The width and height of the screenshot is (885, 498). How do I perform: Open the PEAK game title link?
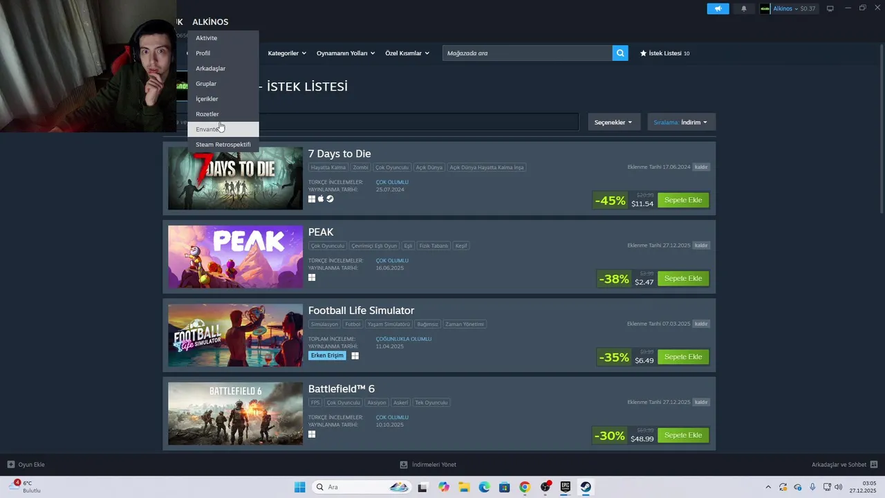point(321,232)
